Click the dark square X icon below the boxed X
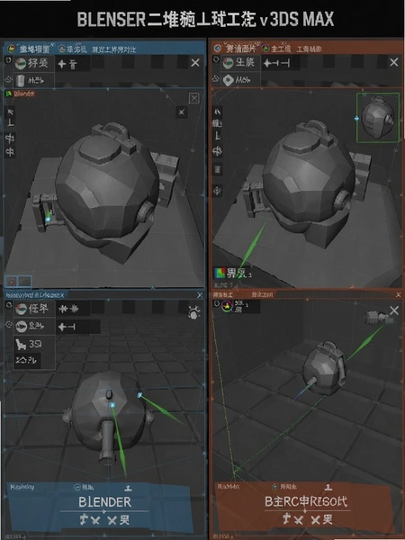405x540 pixels. pyautogui.click(x=182, y=112)
